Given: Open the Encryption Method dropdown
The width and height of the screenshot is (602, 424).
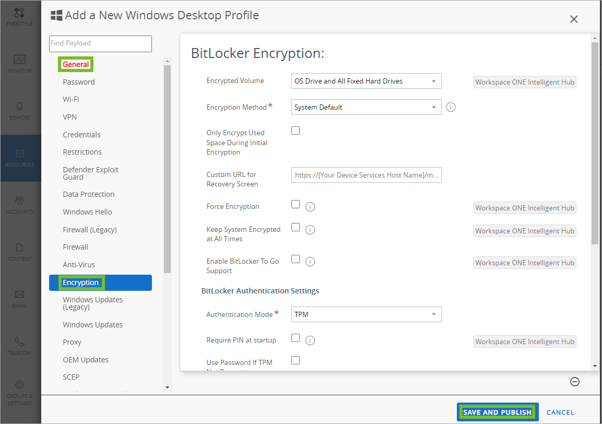Looking at the screenshot, I should [367, 107].
